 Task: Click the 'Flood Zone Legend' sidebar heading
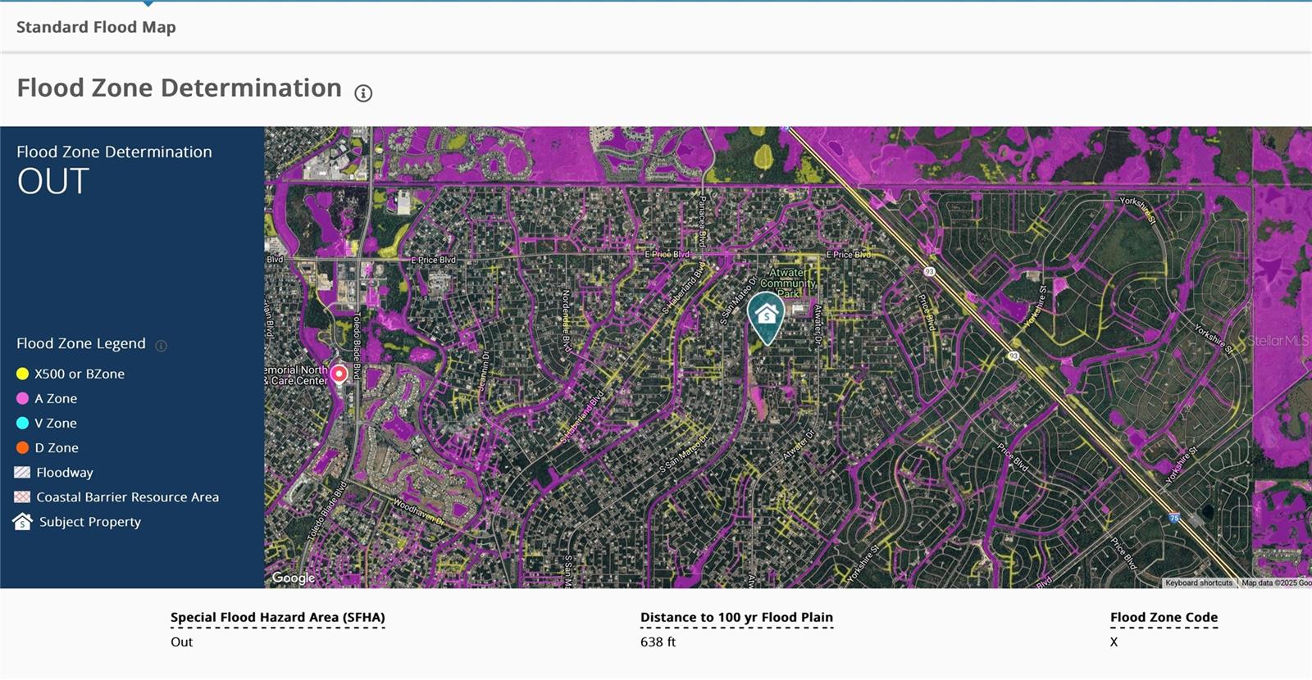(81, 343)
